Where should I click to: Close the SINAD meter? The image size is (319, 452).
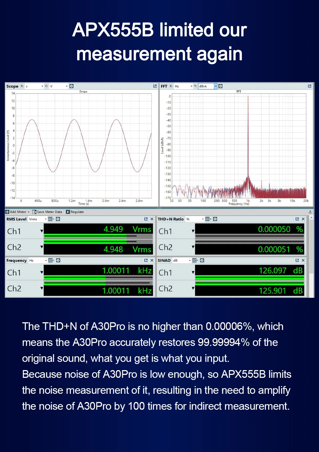303,260
